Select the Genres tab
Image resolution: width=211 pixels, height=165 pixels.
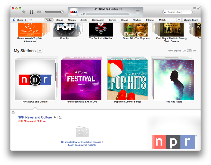113,20
